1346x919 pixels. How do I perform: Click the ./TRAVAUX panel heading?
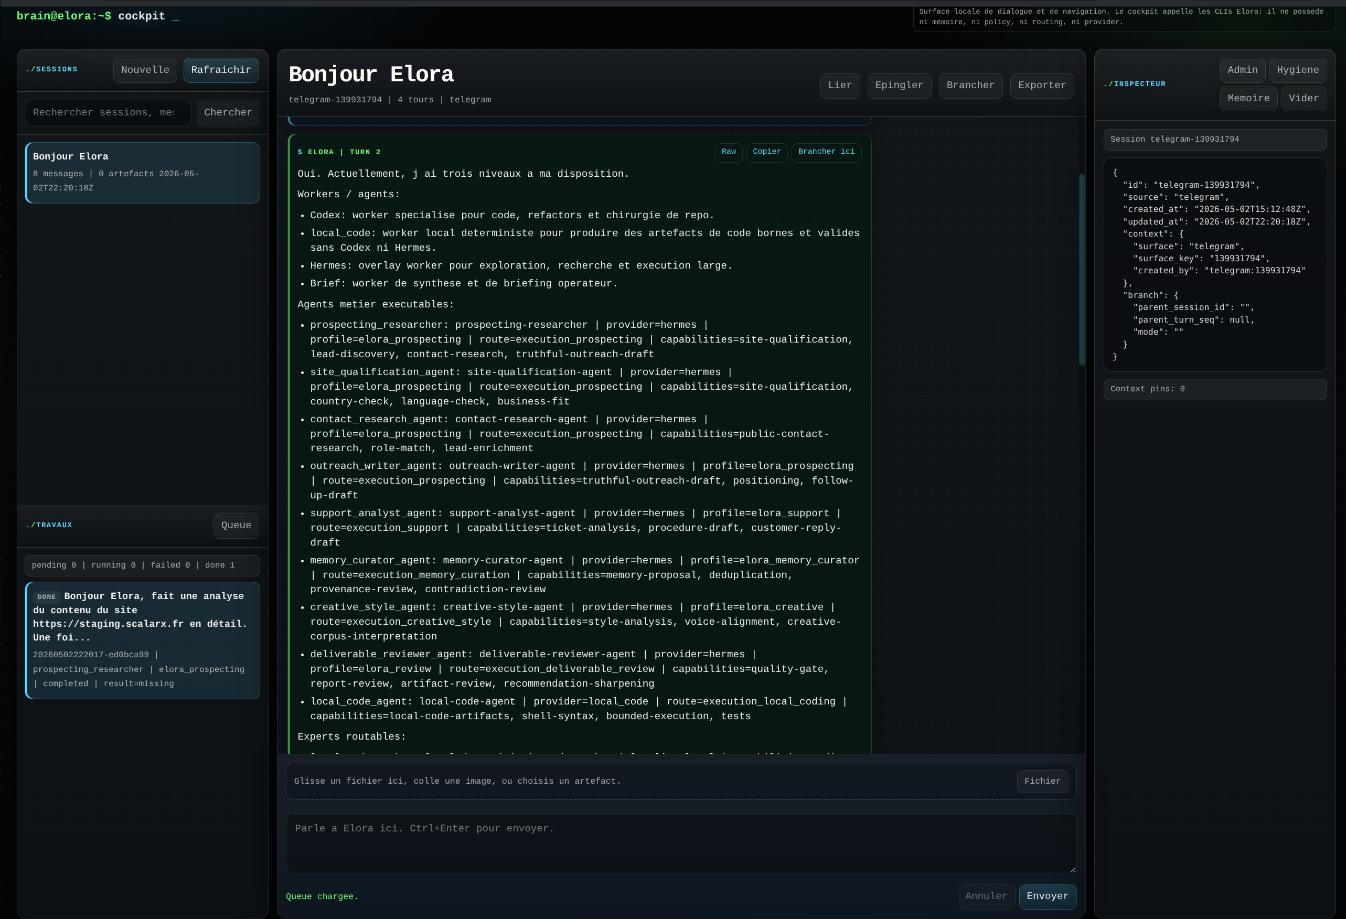tap(49, 525)
